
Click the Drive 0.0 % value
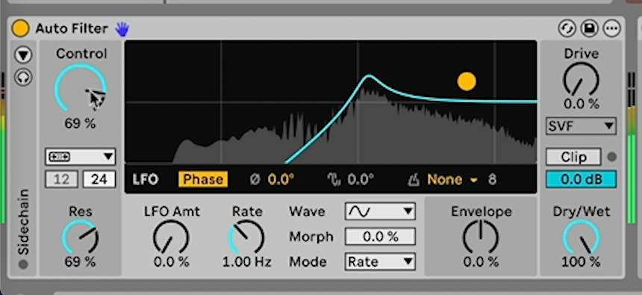(x=582, y=104)
